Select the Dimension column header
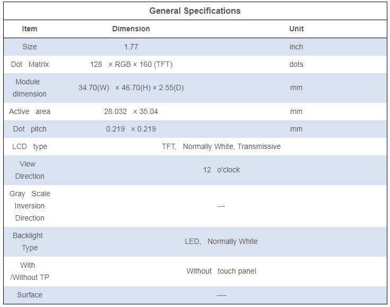 pyautogui.click(x=131, y=29)
